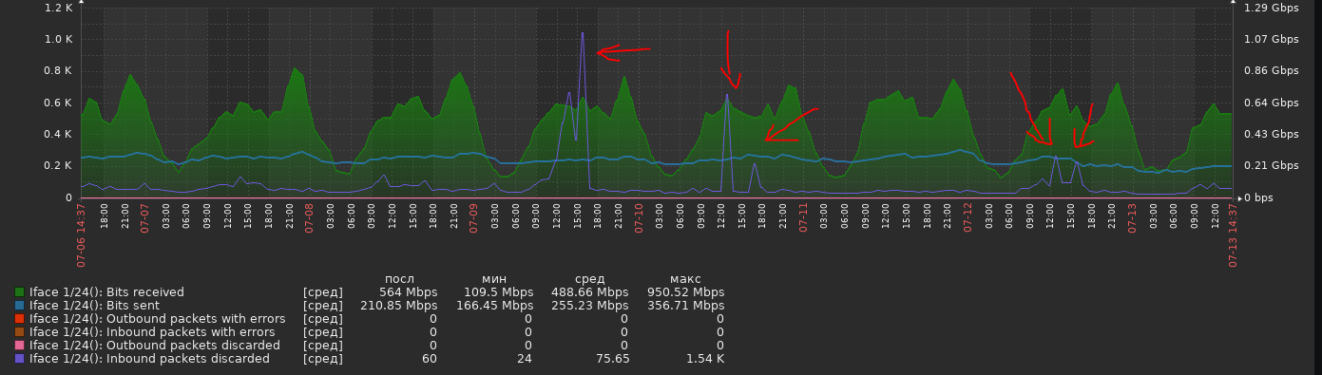The width and height of the screenshot is (1322, 375).
Task: Click the red Outbound packets with errors swatch
Action: (x=20, y=319)
